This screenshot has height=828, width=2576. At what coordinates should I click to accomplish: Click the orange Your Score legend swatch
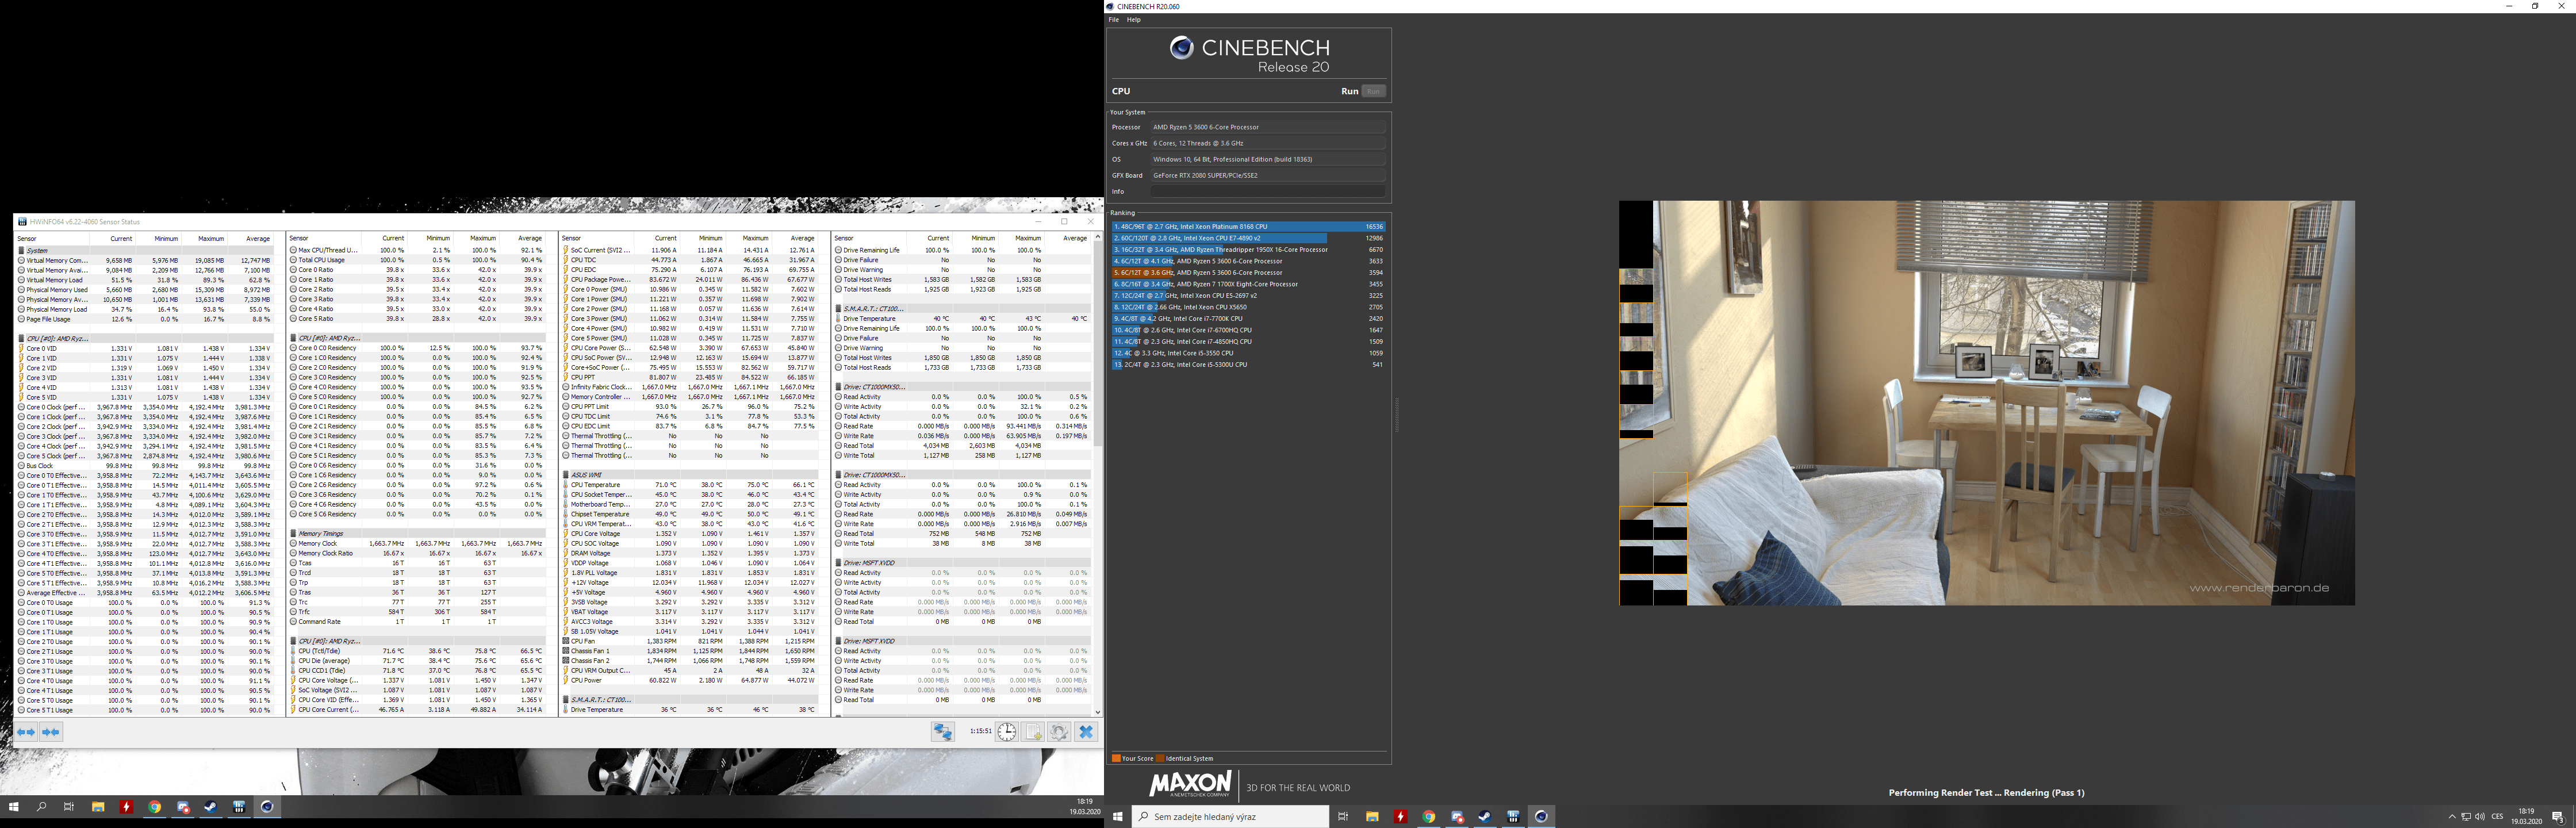pos(1116,758)
